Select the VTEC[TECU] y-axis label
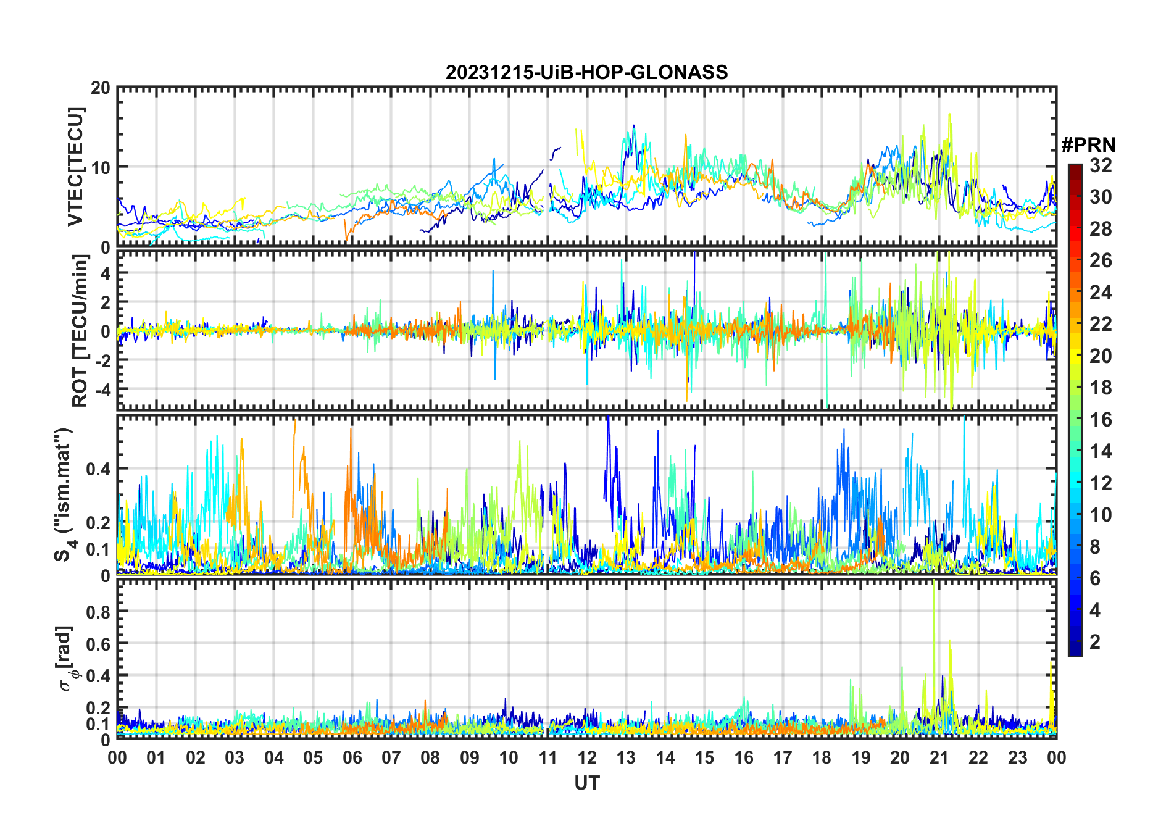 point(75,167)
